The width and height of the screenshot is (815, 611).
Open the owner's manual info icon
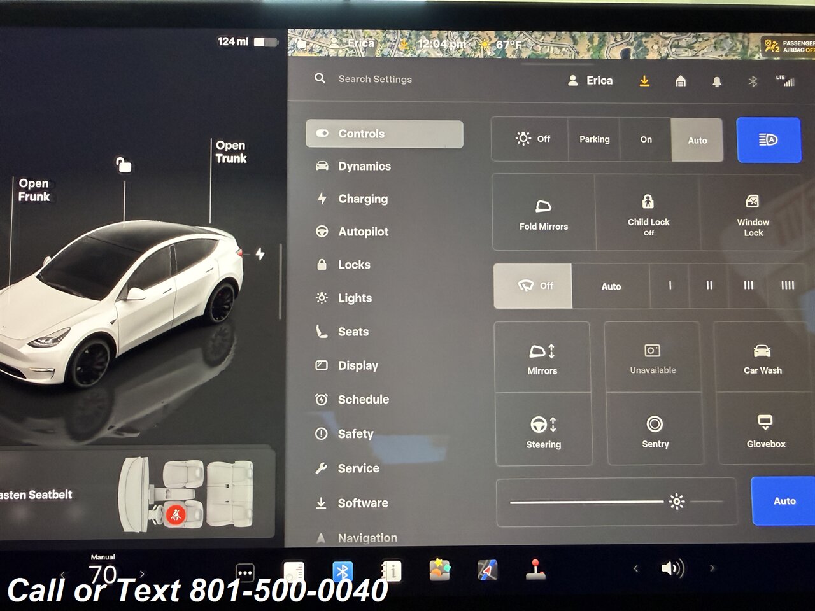coord(391,571)
